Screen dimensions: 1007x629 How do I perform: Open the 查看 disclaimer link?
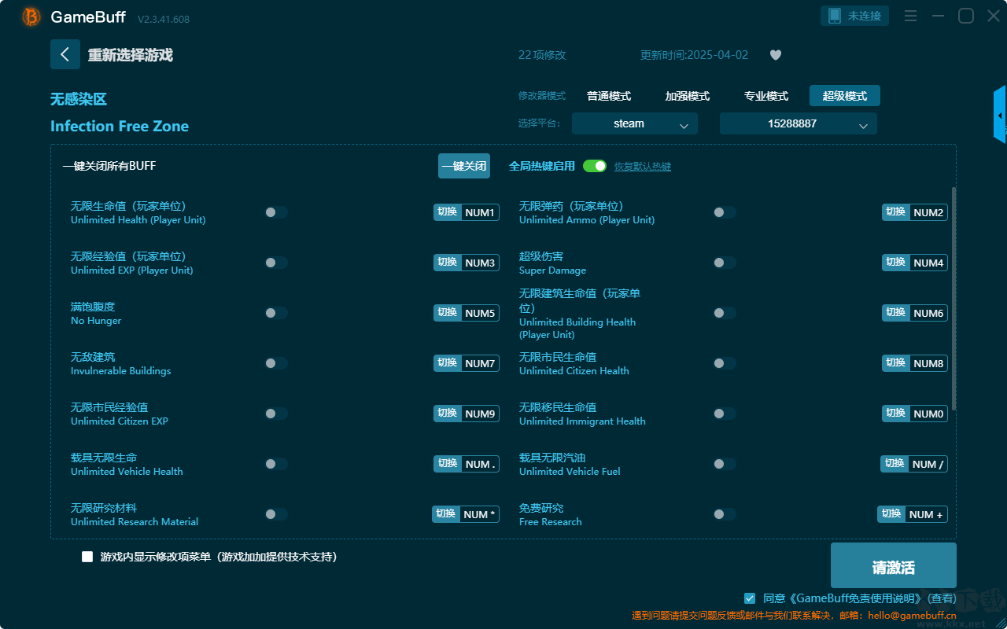[942, 599]
